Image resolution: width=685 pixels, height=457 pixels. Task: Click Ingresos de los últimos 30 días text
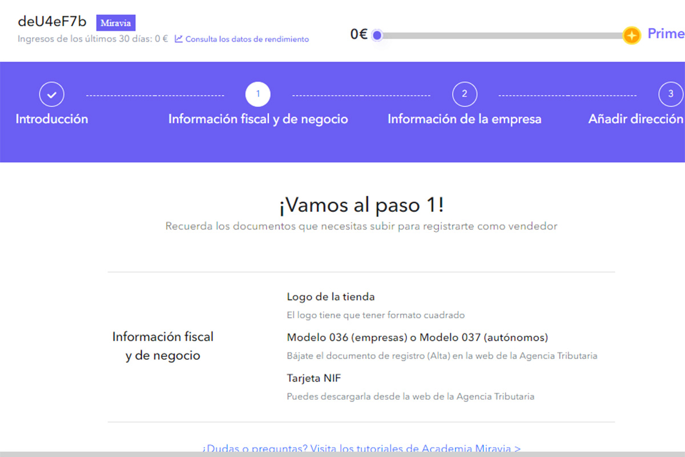[92, 39]
